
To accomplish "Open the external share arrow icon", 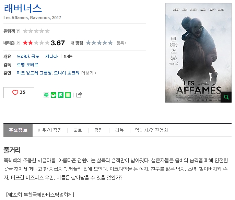I will point(79,95).
